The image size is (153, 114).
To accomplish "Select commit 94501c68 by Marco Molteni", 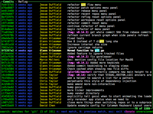I will click(76, 60).
